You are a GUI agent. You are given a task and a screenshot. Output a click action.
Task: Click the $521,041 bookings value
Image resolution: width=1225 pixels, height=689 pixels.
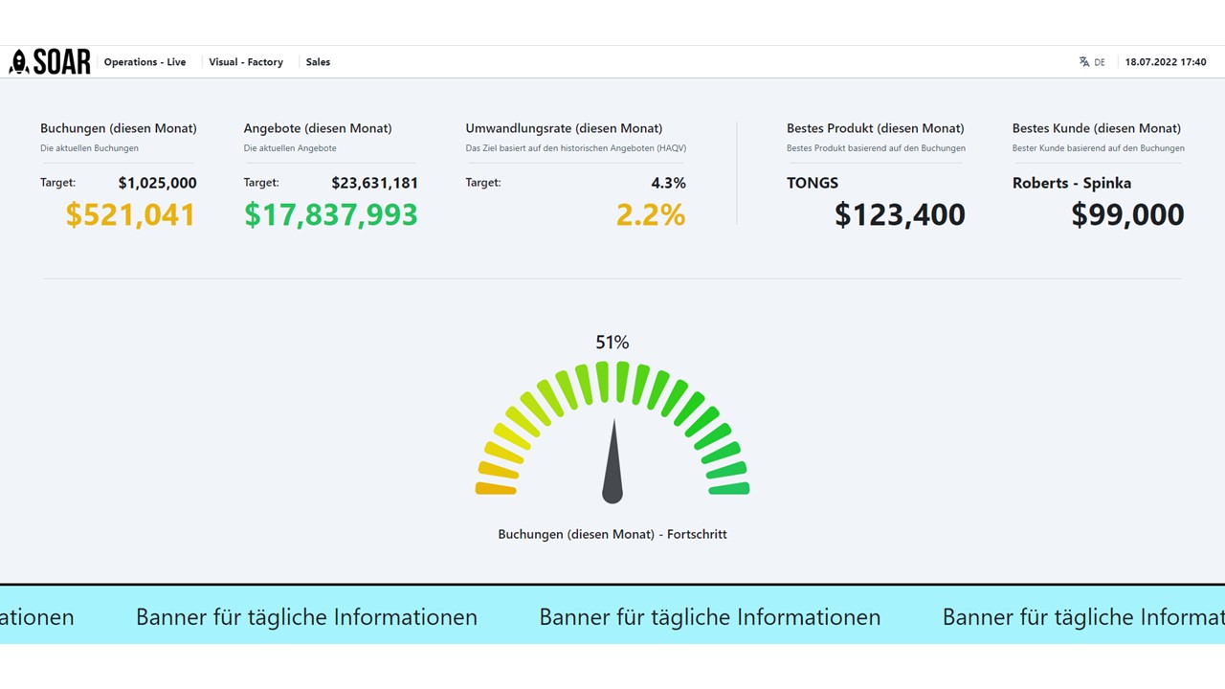pos(130,214)
